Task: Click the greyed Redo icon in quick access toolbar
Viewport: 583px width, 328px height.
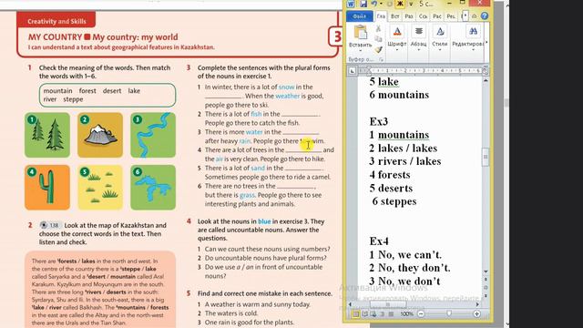Action: point(389,4)
